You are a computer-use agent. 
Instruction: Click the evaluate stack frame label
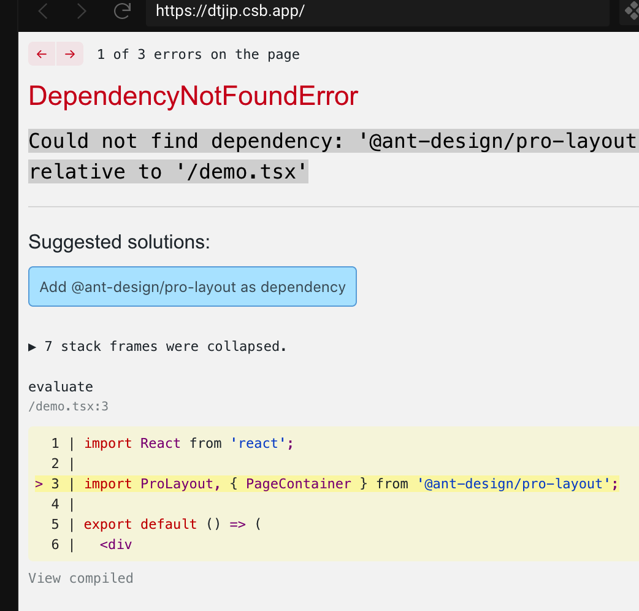coord(61,386)
